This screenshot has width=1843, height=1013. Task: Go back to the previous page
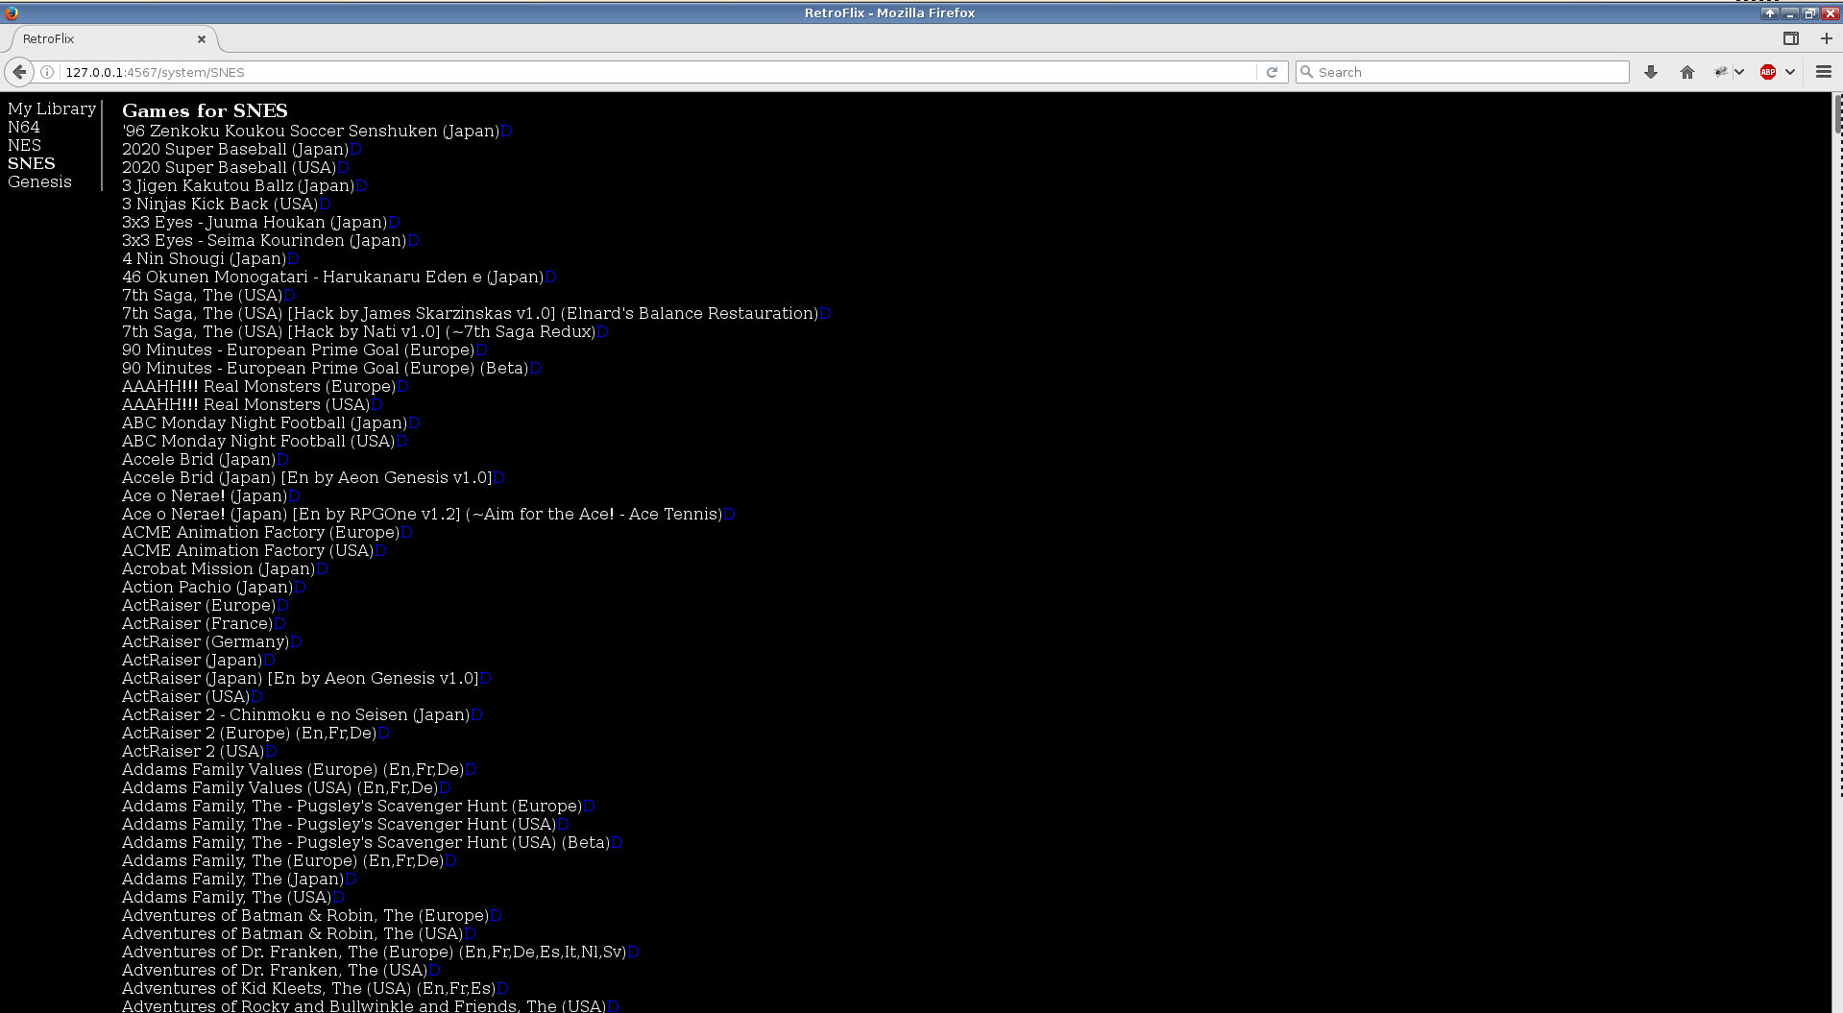tap(19, 72)
